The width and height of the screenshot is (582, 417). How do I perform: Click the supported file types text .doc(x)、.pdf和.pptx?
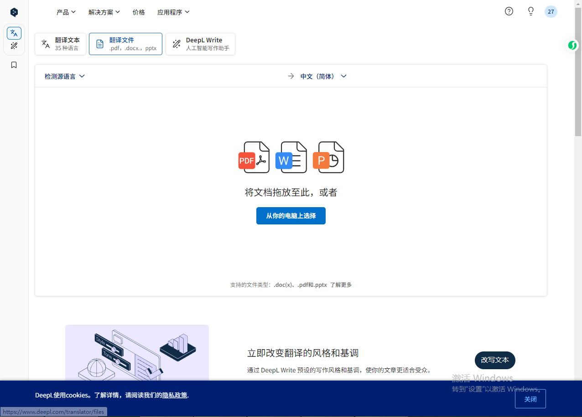click(300, 285)
